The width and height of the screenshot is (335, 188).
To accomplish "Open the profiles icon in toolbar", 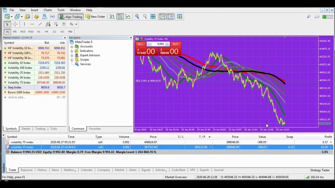I will (x=17, y=17).
